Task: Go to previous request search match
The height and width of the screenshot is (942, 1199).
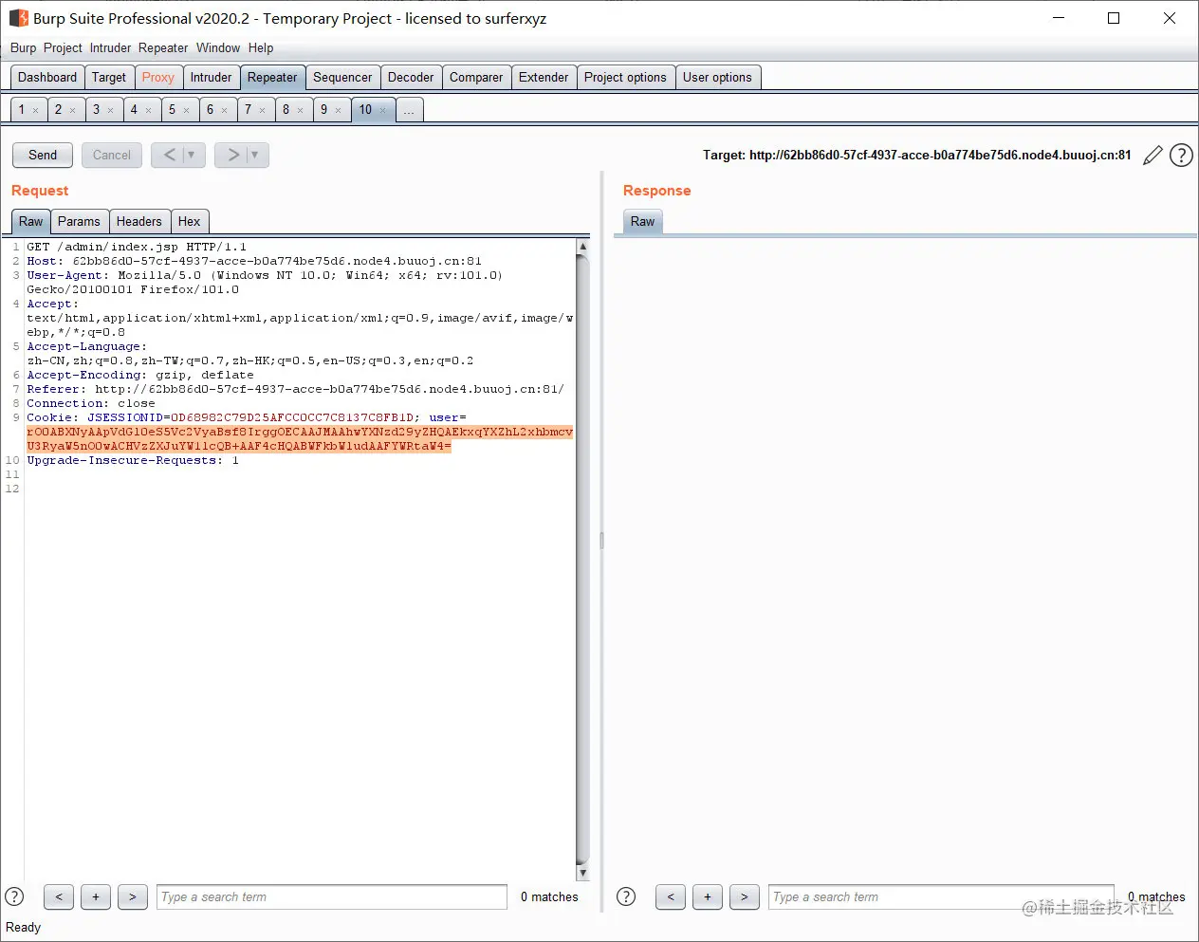Action: (x=59, y=896)
